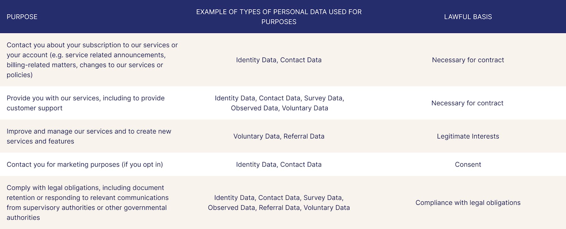Click 'Improve and manage our services' purpose cell
The height and width of the screenshot is (229, 566).
point(89,136)
